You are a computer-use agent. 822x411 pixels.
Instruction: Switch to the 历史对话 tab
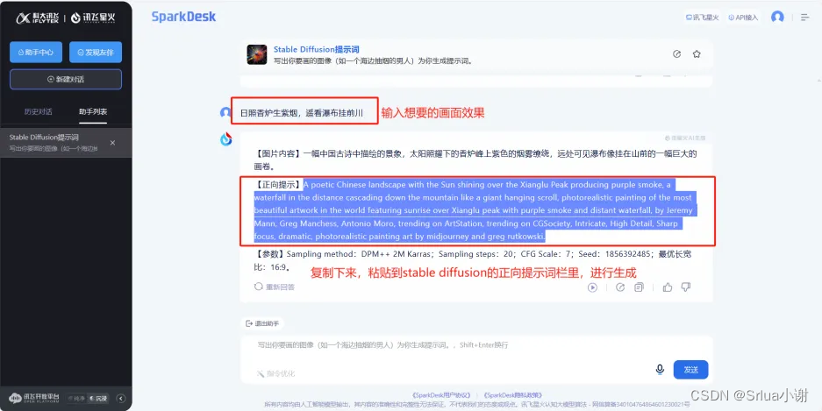coord(39,111)
